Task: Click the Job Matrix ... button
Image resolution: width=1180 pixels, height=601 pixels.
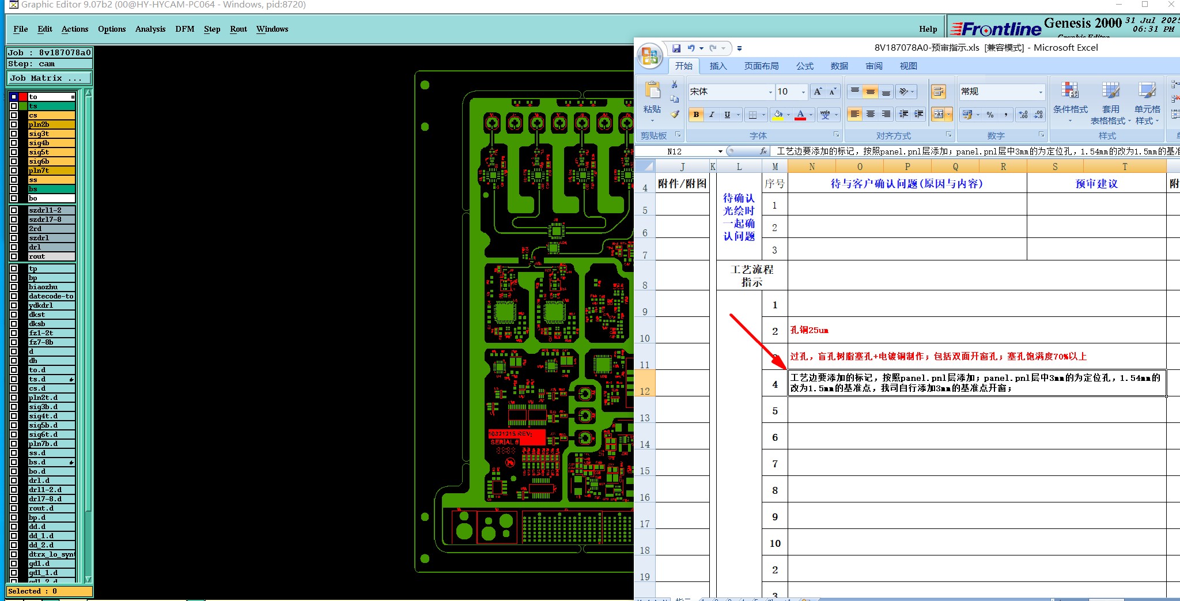Action: 50,78
